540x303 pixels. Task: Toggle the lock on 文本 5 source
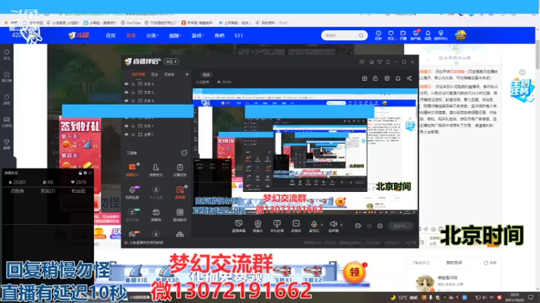tap(133, 92)
